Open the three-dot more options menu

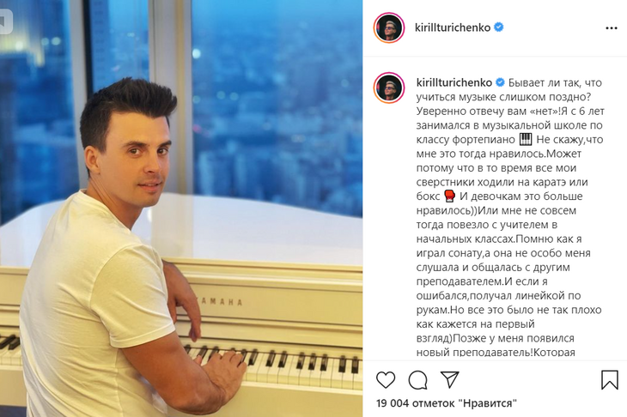(x=612, y=28)
